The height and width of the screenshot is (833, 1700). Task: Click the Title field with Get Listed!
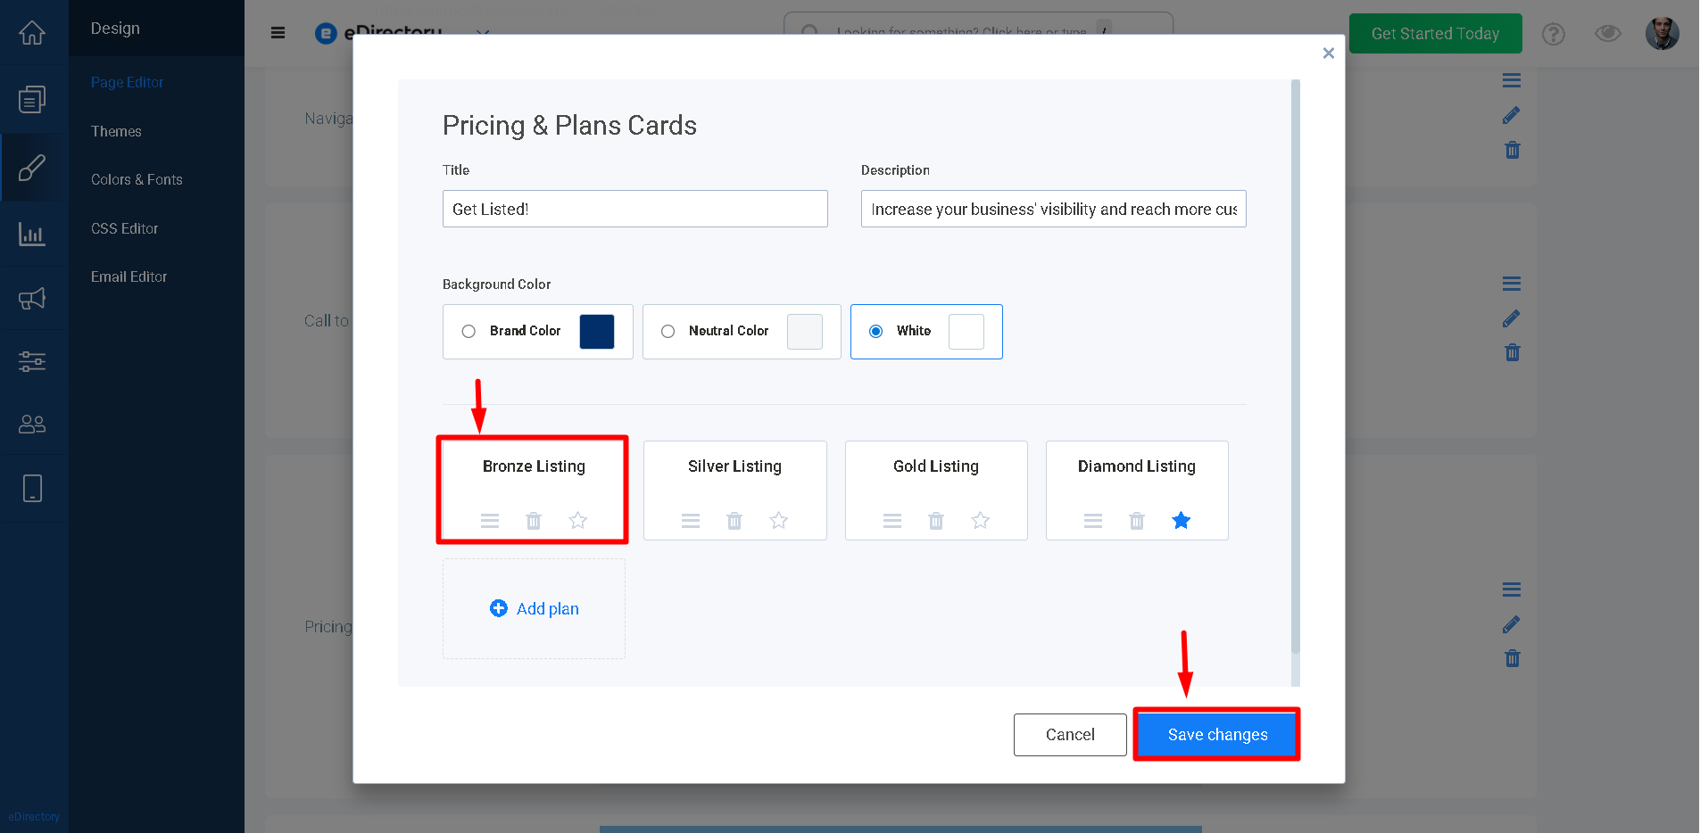(x=635, y=209)
